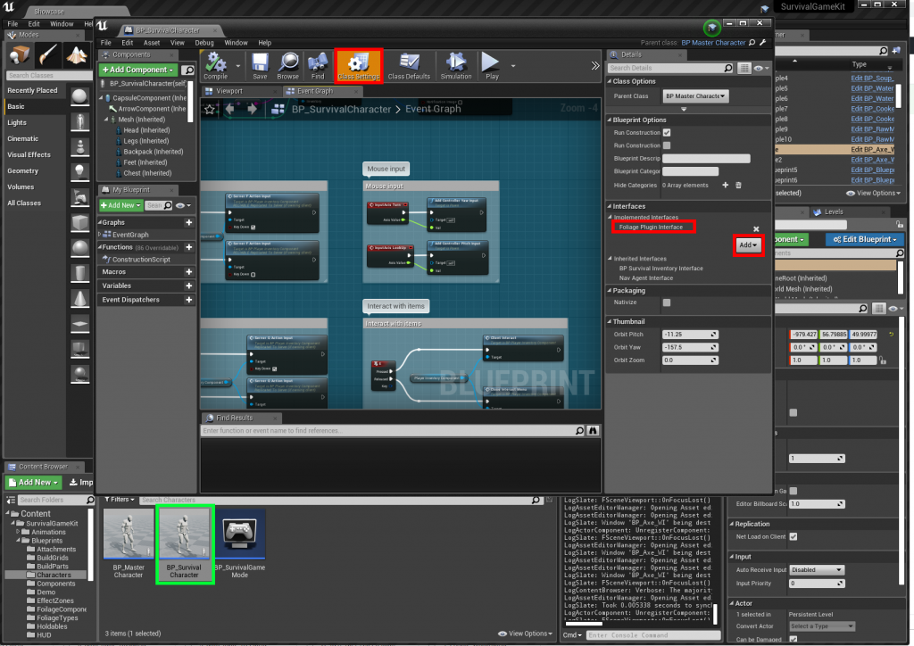This screenshot has height=646, width=914.
Task: Add new event dispatcher plus icon
Action: pos(189,300)
